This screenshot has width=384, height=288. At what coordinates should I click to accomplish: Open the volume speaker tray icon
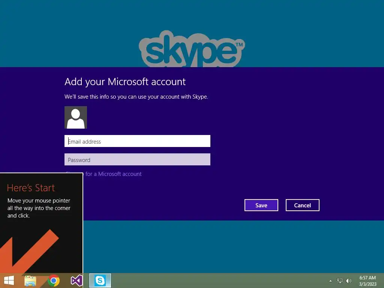click(348, 281)
